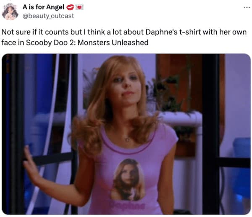This screenshot has height=217, width=252.
Task: Click the tweet text starting "Not sure if"
Action: click(x=124, y=37)
